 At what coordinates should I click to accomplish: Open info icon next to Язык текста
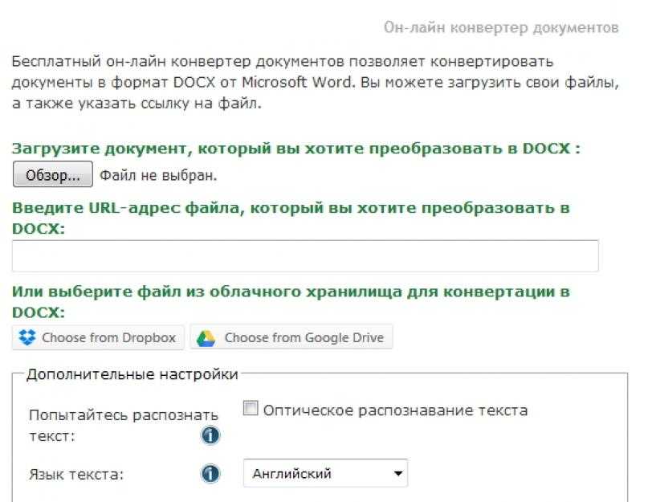point(210,473)
